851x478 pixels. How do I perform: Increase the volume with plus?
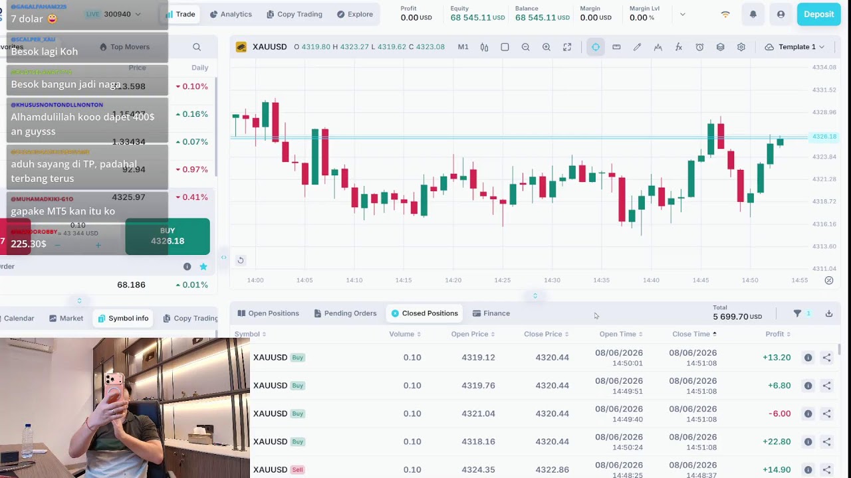[x=98, y=246]
